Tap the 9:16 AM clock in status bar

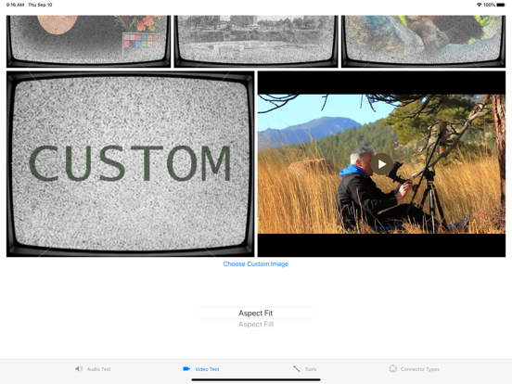15,5
